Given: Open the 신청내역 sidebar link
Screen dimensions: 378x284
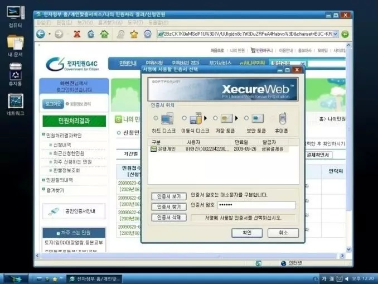Looking at the screenshot, I should pos(62,145).
